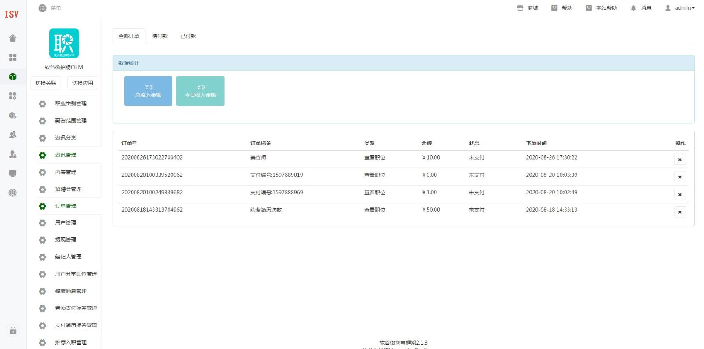The width and height of the screenshot is (704, 349).
Task: Open the monitor icon in left rail
Action: (x=13, y=173)
